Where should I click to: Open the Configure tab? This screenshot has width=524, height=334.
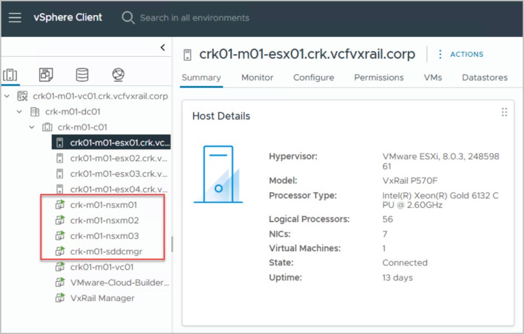pos(313,78)
